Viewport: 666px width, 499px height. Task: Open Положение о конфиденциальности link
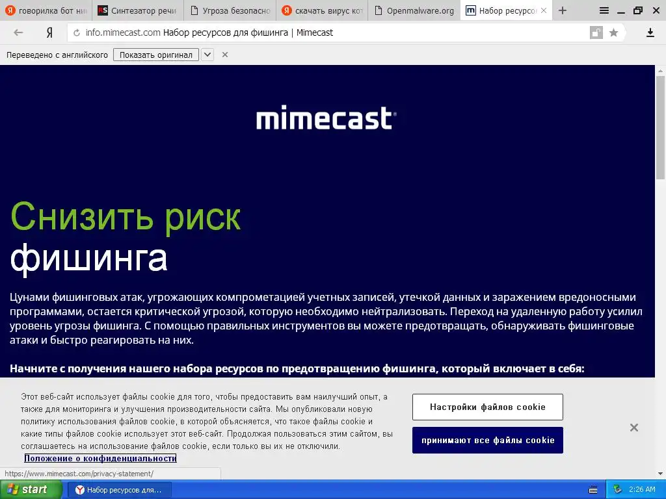click(x=100, y=458)
